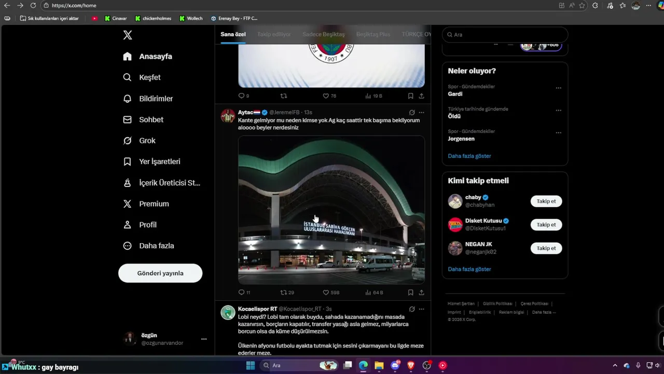
Task: Open account menu dots next to özgün
Action: pyautogui.click(x=204, y=339)
